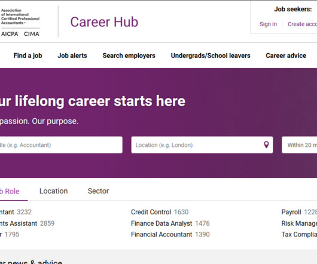Image resolution: width=317 pixels, height=264 pixels.
Task: Open Undergrads/School leavers section
Action: (x=211, y=56)
